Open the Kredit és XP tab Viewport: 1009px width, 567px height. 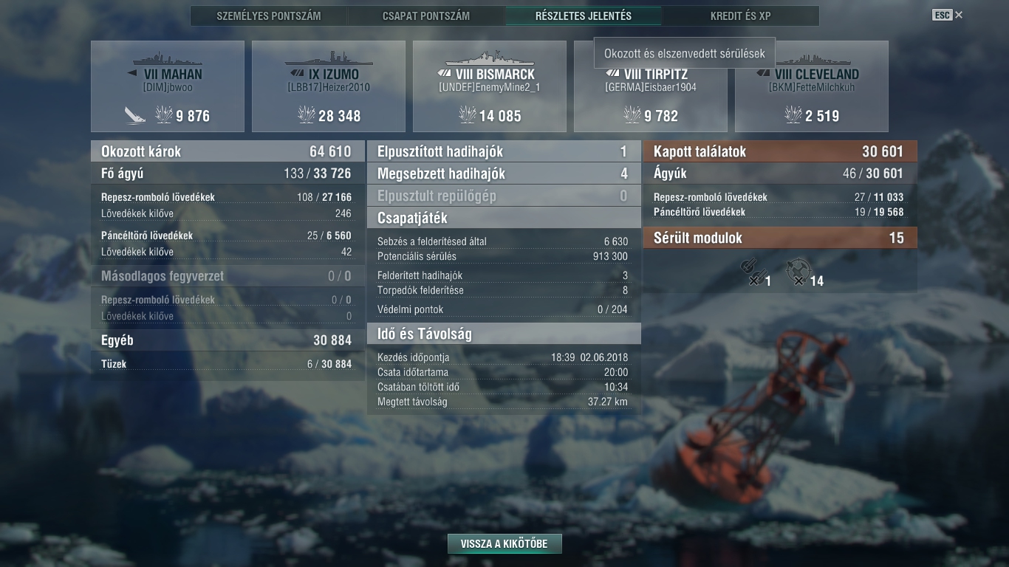[741, 16]
